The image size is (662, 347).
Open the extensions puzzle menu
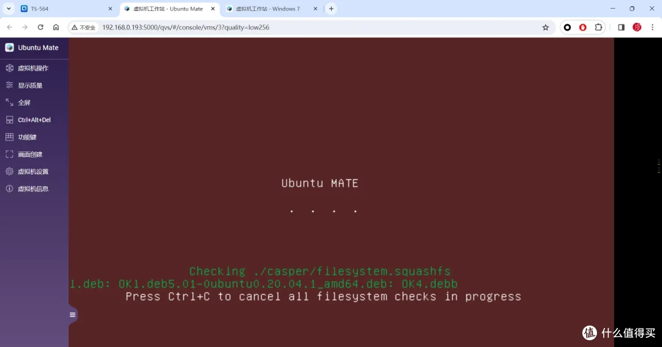point(598,28)
